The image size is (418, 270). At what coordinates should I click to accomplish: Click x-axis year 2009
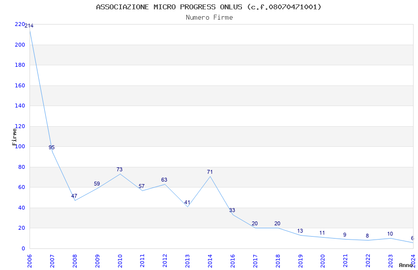point(97,261)
